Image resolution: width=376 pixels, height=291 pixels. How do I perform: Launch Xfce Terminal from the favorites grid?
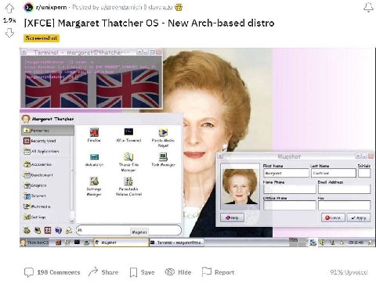pyautogui.click(x=128, y=135)
